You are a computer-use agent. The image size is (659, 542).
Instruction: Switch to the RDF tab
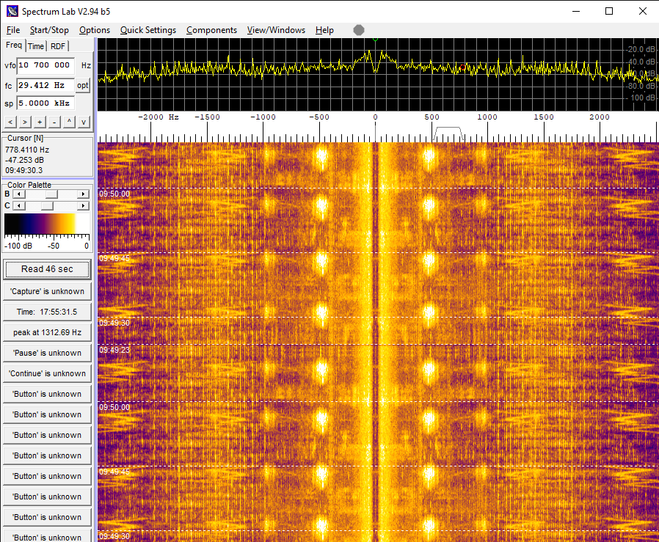coord(58,46)
